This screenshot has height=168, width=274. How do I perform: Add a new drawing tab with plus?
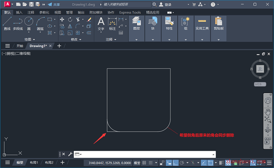pyautogui.click(x=59, y=46)
